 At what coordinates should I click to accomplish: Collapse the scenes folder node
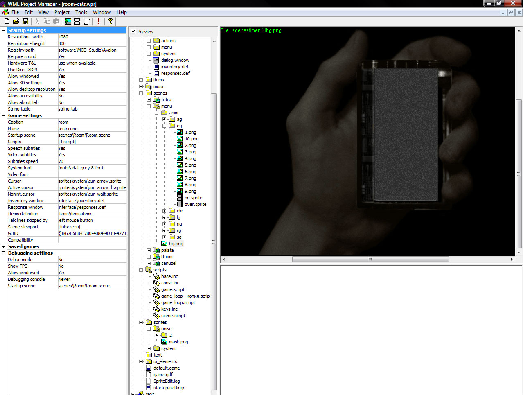[141, 93]
